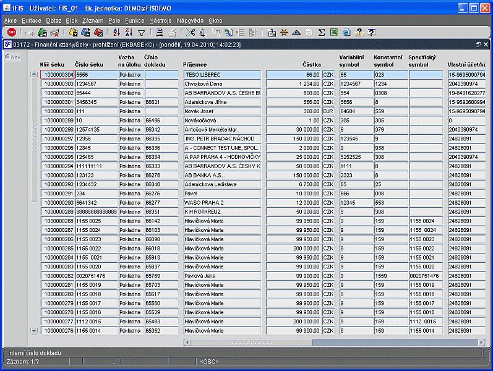Open the Nápověda menu
493x371 pixels.
coord(189,20)
